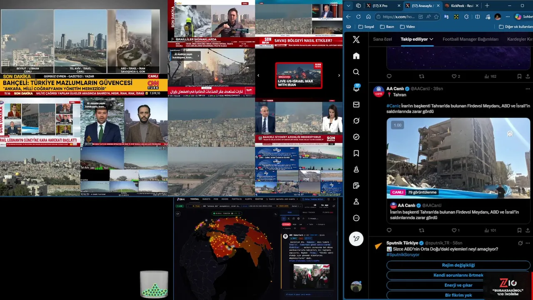Click Grok icon on Sputnik Türkiye tweet

click(520, 243)
